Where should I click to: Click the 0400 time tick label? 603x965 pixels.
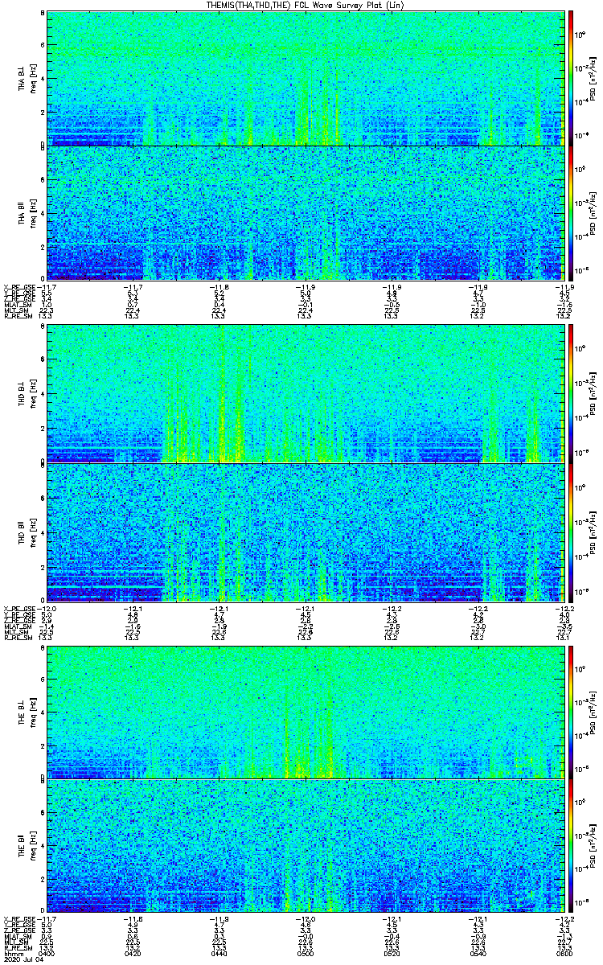tap(47, 953)
